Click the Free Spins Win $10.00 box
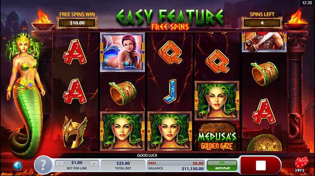The image size is (315, 176). [x=77, y=23]
